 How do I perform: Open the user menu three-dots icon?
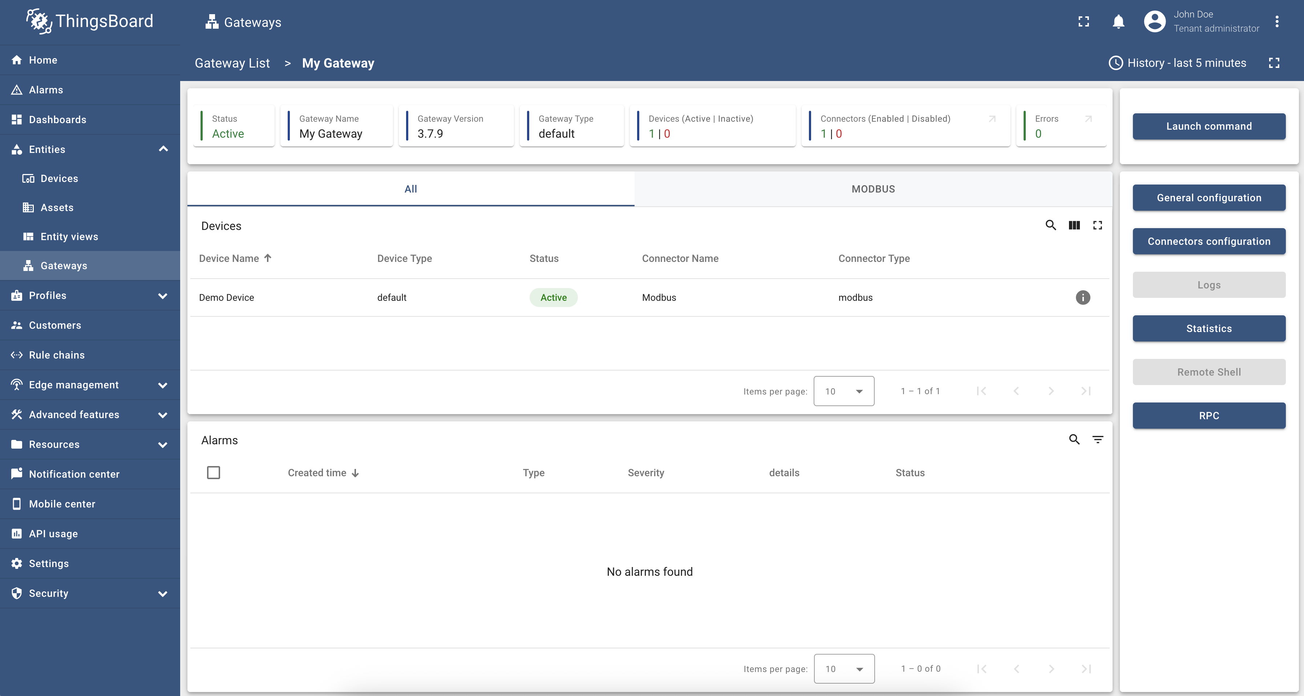pos(1277,22)
